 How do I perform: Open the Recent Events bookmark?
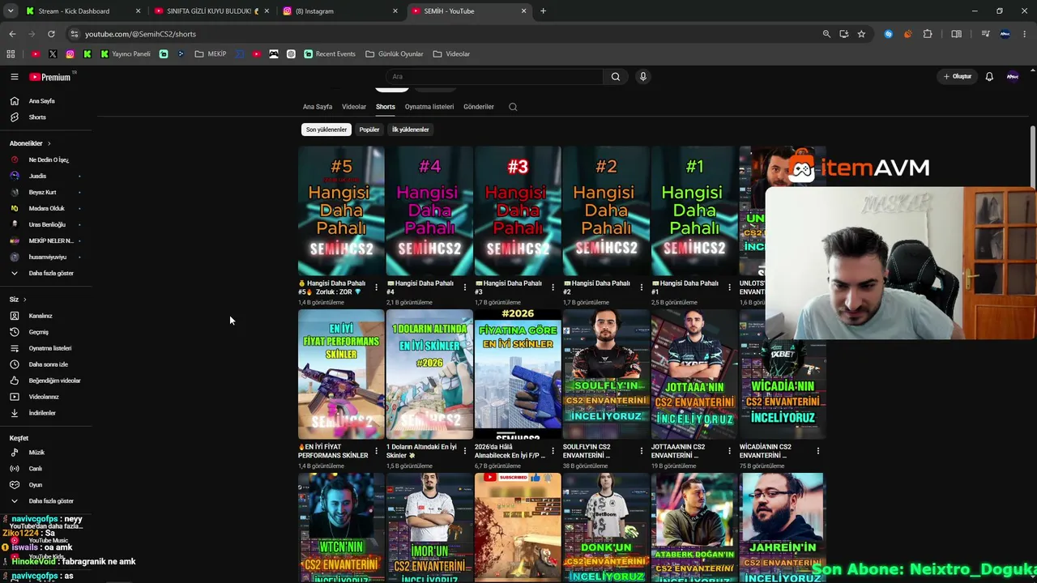click(330, 54)
